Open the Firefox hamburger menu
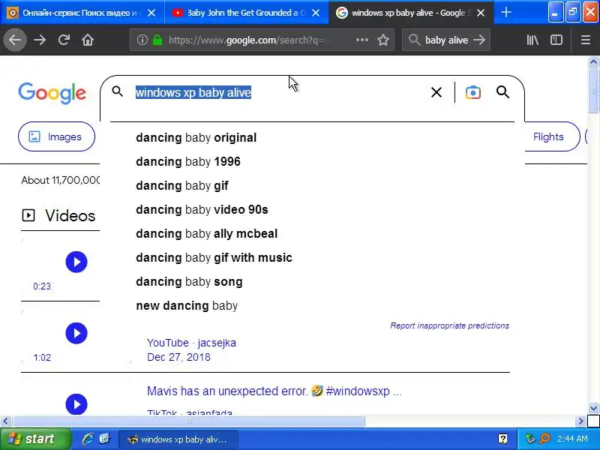The image size is (600, 450). 586,40
